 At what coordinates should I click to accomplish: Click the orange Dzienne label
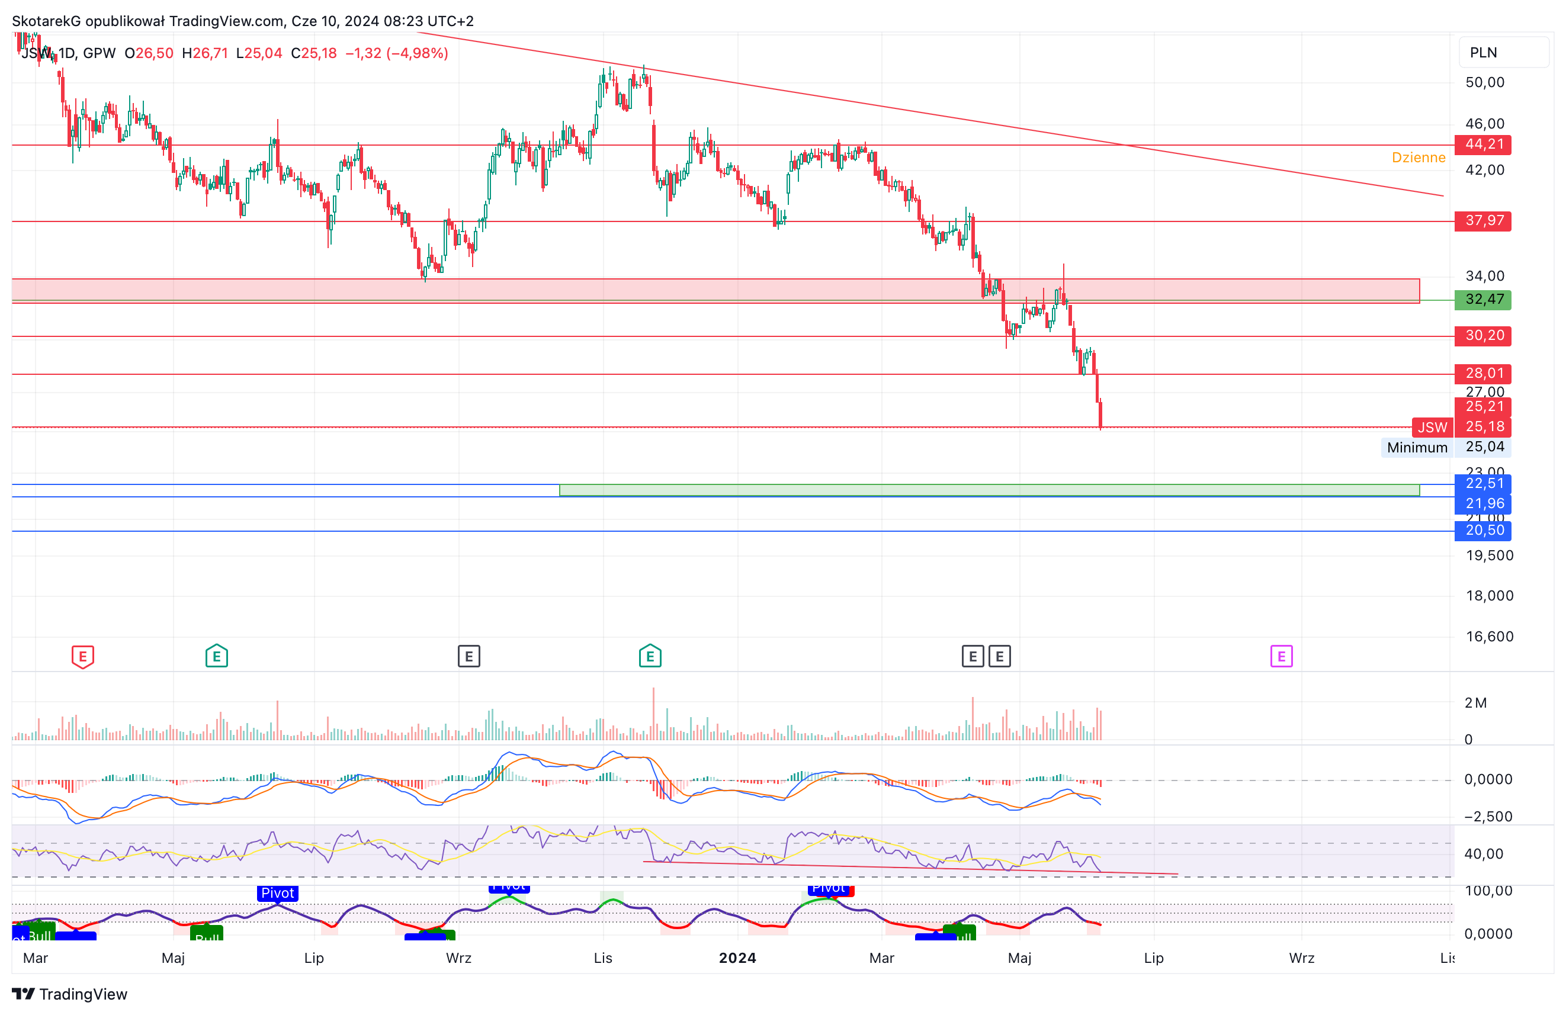click(x=1418, y=158)
